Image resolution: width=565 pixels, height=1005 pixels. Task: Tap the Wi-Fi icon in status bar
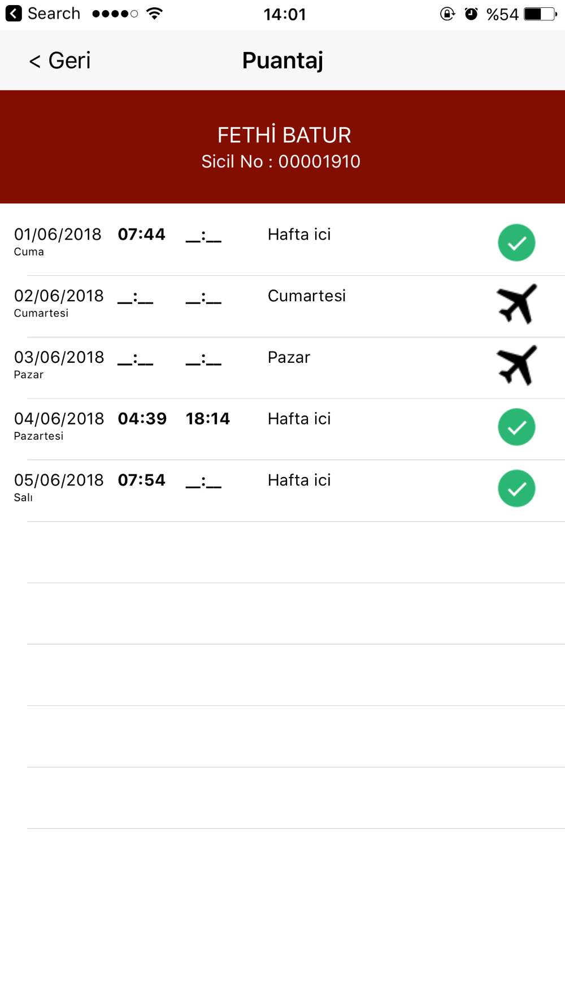[x=154, y=14]
